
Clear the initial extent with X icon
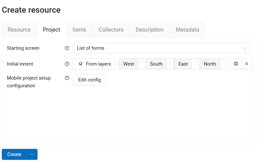tap(246, 64)
